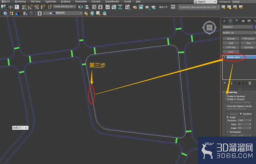Toggle the Angle Snap icon

(30, 7)
